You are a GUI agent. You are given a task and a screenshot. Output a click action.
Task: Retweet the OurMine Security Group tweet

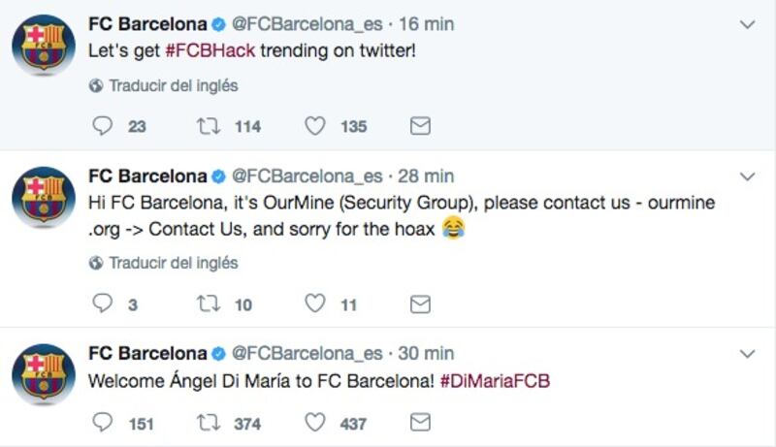click(x=209, y=303)
